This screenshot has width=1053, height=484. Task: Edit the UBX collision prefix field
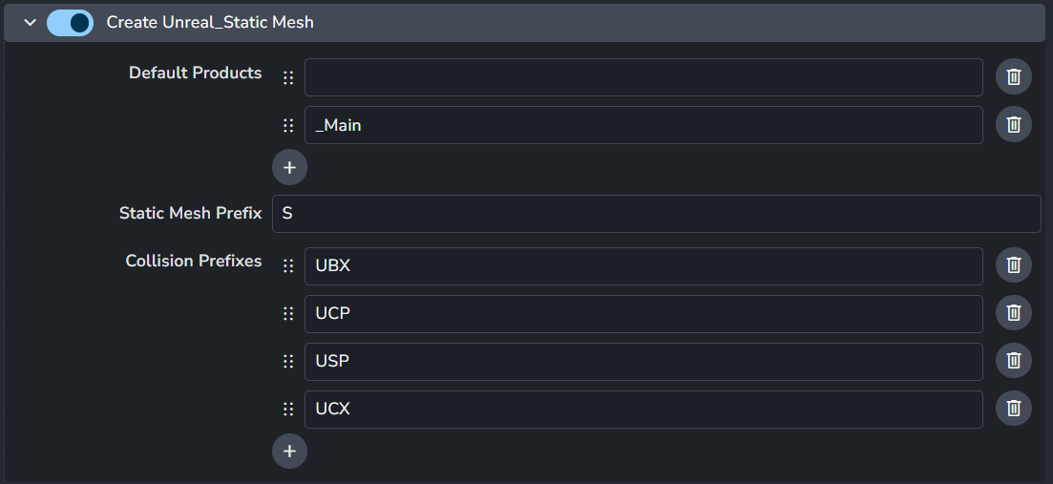tap(642, 266)
